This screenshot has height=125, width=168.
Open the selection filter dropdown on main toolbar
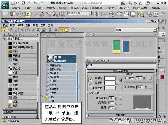(x=7, y=13)
